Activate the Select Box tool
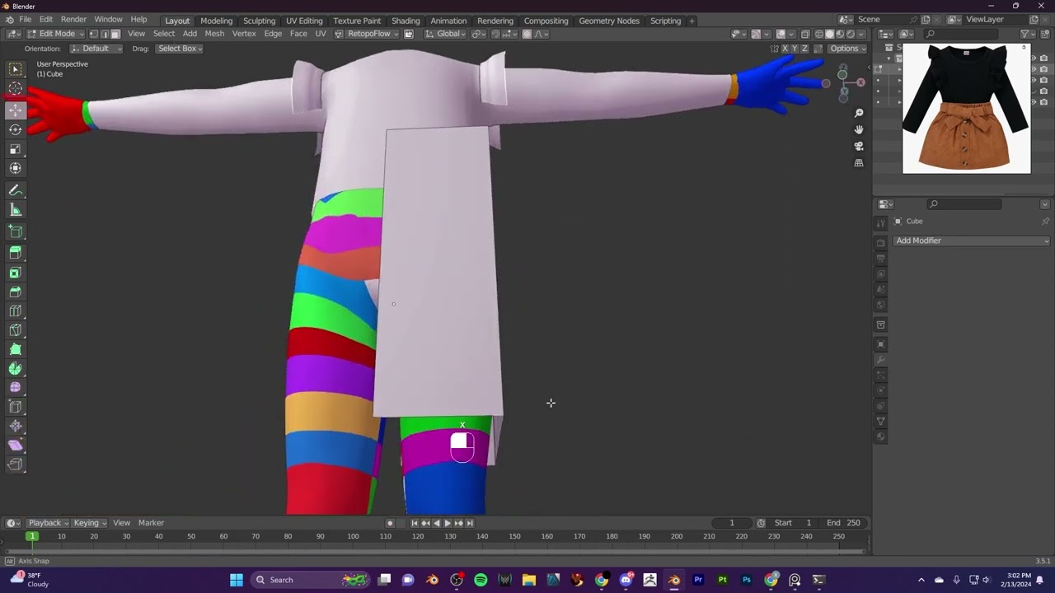This screenshot has width=1055, height=593. coord(16,69)
